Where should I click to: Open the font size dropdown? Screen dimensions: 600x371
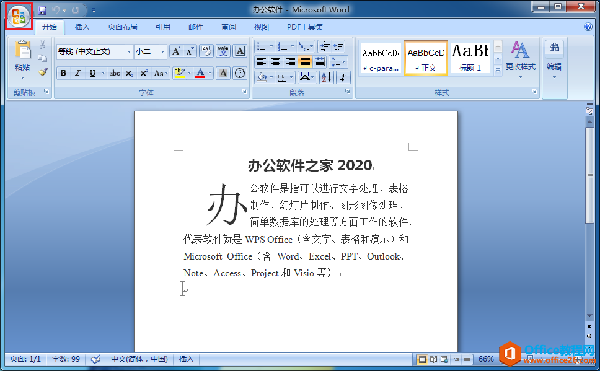tap(162, 51)
